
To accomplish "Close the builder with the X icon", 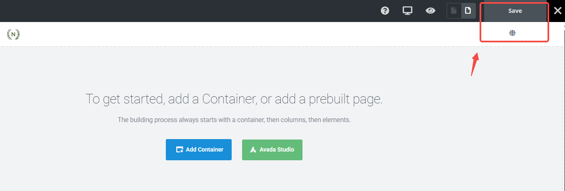I will (x=557, y=11).
